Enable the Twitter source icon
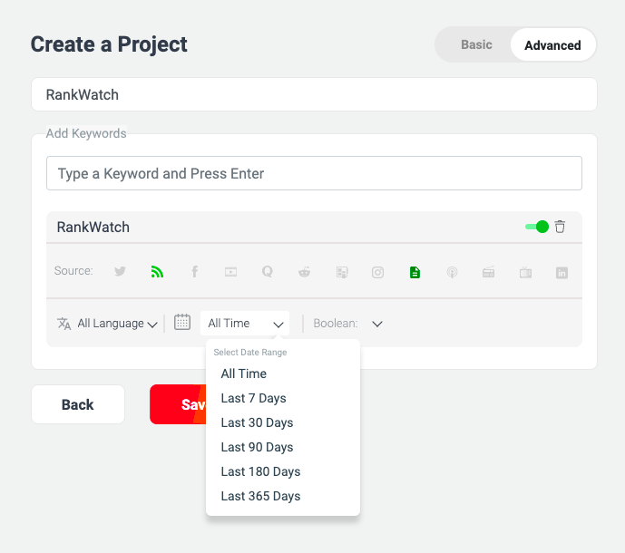The height and width of the screenshot is (553, 625). pos(120,272)
